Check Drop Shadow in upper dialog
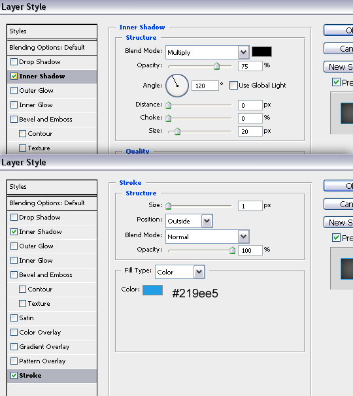 tap(14, 61)
